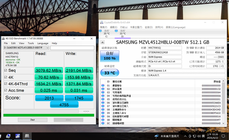Click the serial number field S73DNJ0W212418

tap(165, 52)
